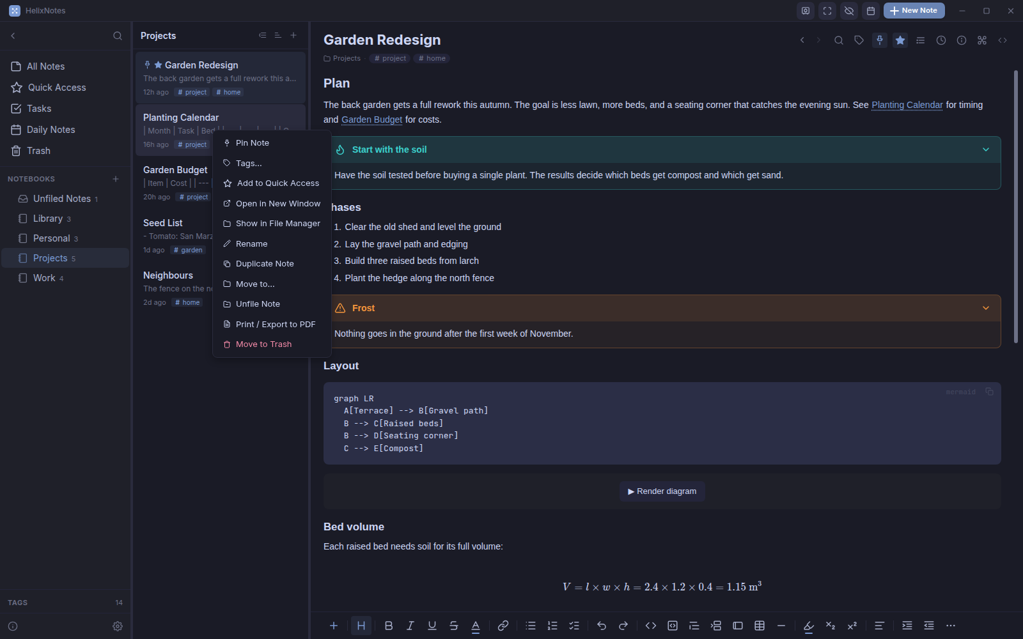
Task: Open the calendar icon in title bar
Action: click(x=871, y=11)
